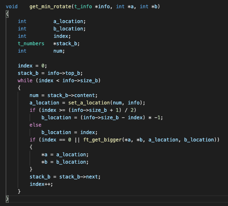Click 'stack_b->next' expression
Screen dimensions: 228x206
tap(79, 177)
